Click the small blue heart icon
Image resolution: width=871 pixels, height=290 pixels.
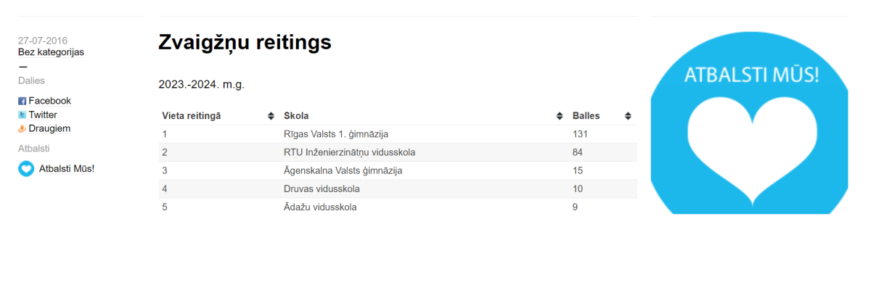[x=26, y=169]
